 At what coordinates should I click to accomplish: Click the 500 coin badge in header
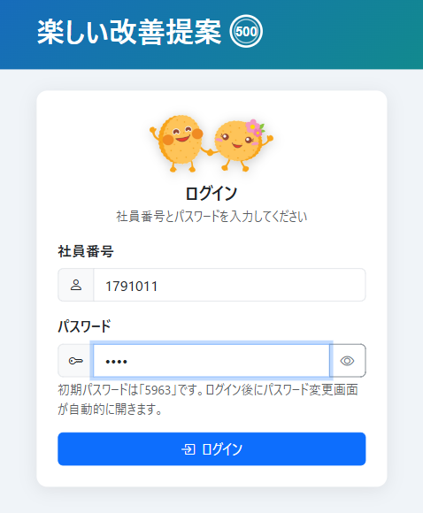coord(246,32)
